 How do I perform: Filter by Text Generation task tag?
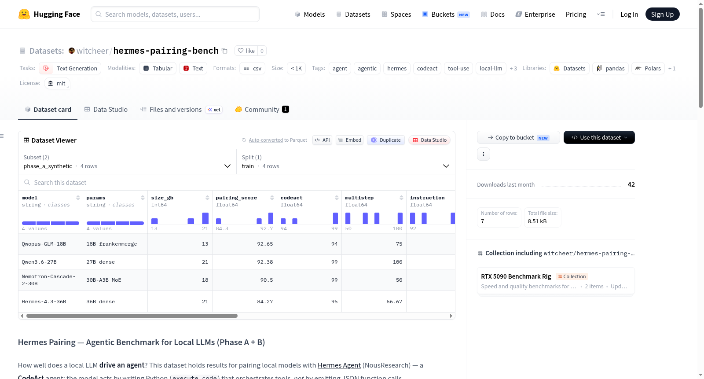70,68
